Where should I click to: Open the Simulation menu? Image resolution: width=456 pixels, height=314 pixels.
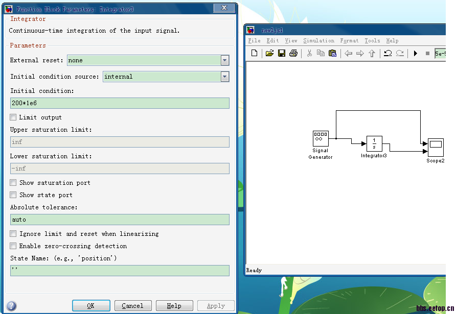(x=318, y=41)
